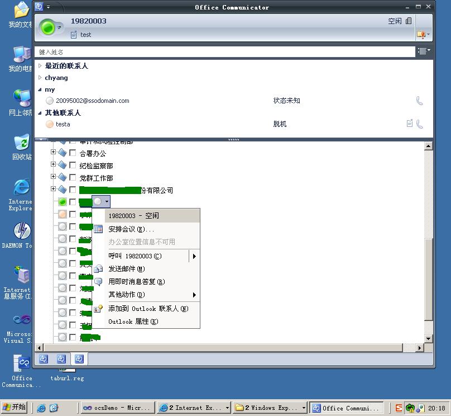451x416 pixels.
Task: Open the Office Communicator title bar menu icon
Action: pyautogui.click(x=39, y=6)
